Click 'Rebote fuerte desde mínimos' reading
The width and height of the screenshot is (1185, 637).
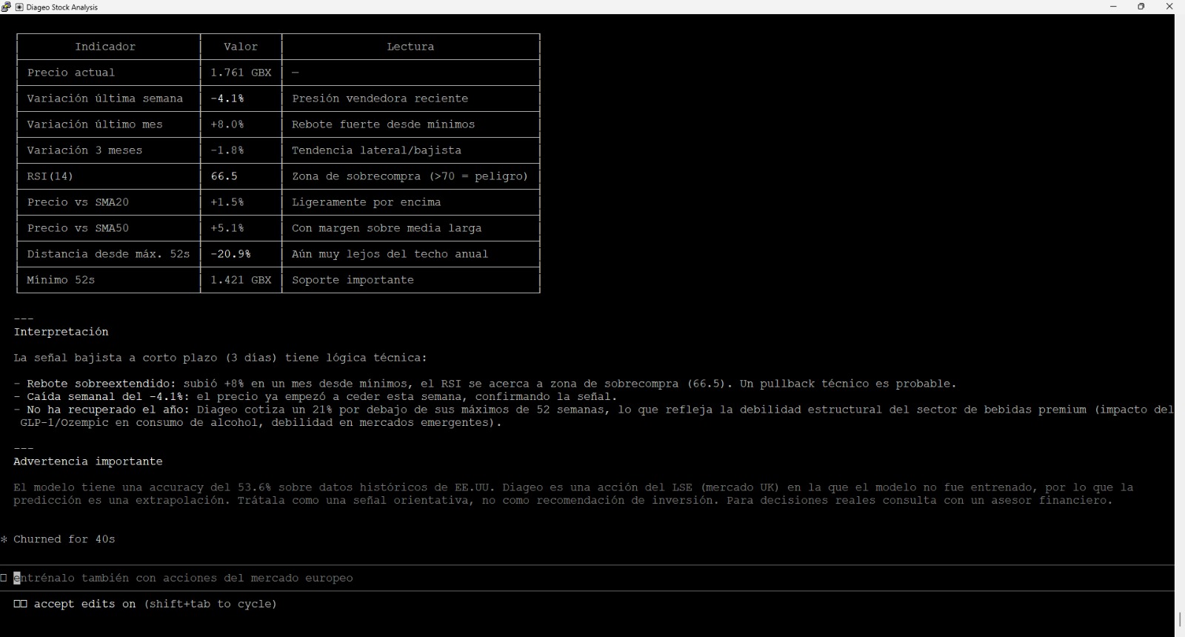pyautogui.click(x=384, y=124)
